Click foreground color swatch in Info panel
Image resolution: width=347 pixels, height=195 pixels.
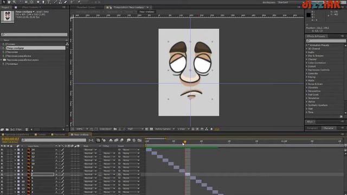(x=309, y=15)
